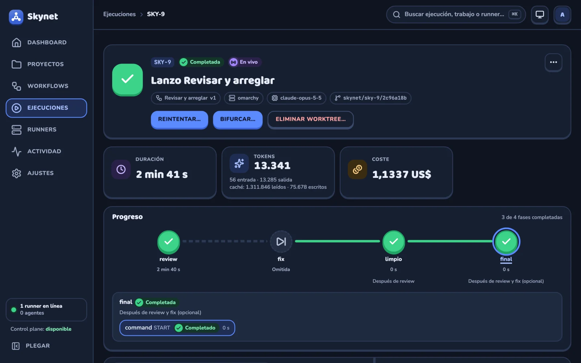The width and height of the screenshot is (581, 363).
Task: Select Ejecuciones in the sidebar
Action: [x=46, y=108]
